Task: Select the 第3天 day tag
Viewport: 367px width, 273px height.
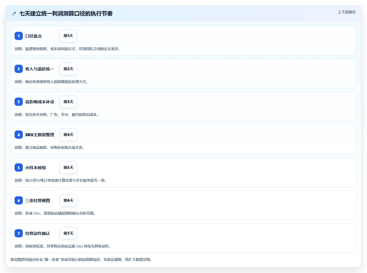Action: click(68, 102)
